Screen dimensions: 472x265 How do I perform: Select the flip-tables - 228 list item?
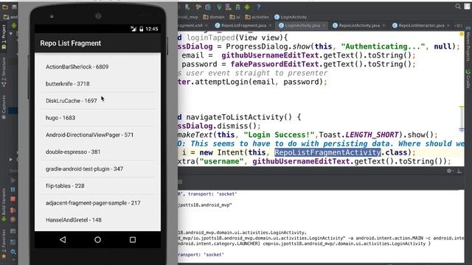click(97, 185)
